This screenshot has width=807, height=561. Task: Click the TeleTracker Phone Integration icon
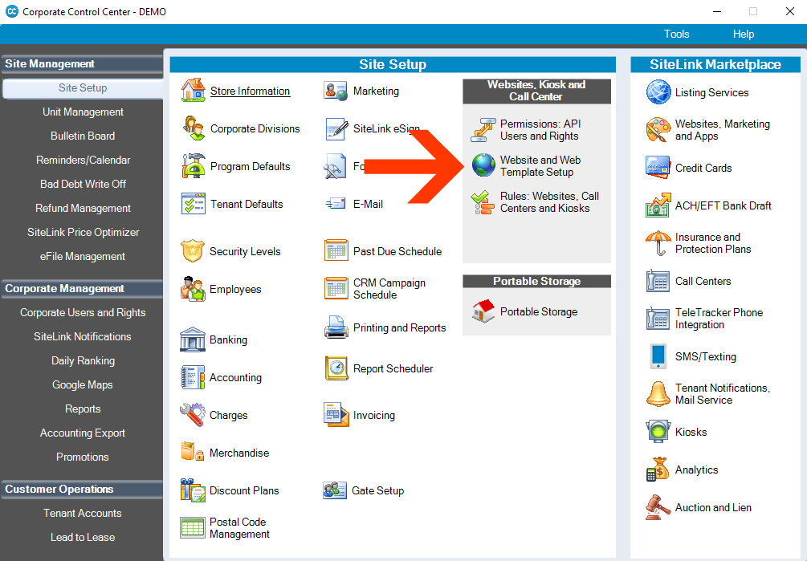tap(658, 319)
